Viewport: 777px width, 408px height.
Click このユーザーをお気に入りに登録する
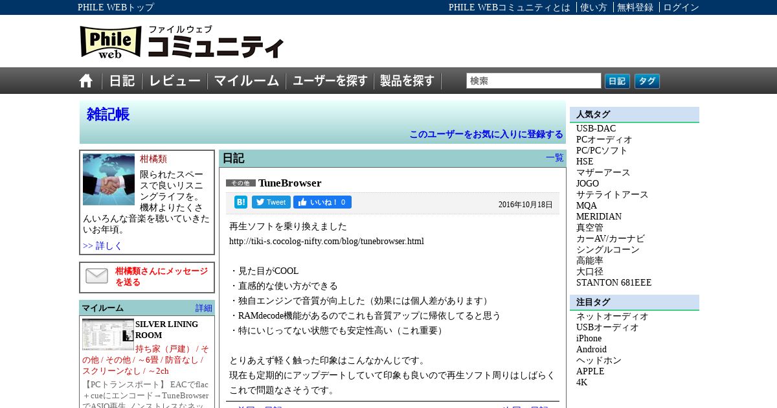point(486,134)
